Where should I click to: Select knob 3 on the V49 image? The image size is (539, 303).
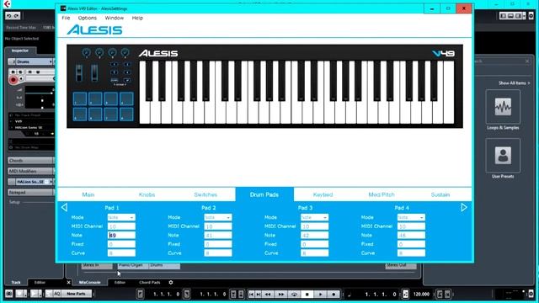click(112, 52)
